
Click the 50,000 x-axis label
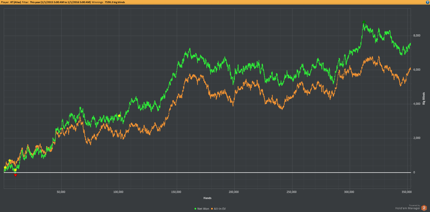pyautogui.click(x=61, y=192)
